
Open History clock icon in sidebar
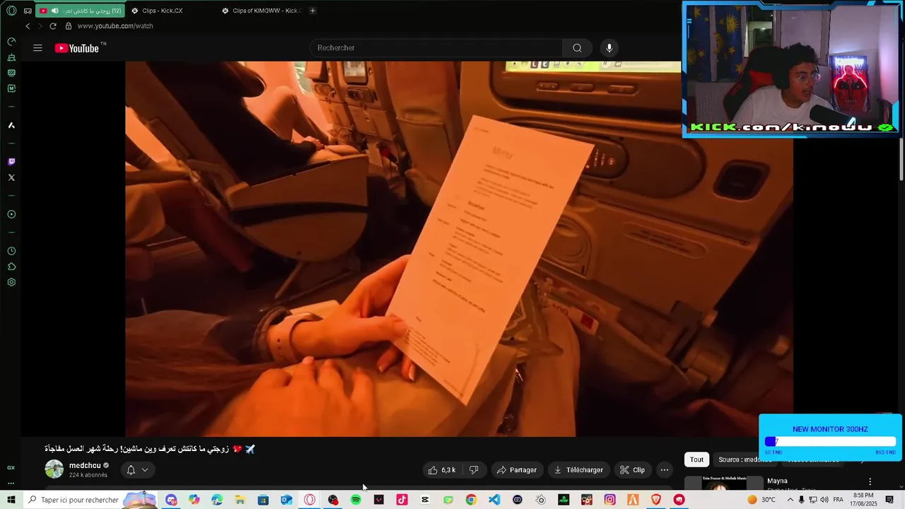pyautogui.click(x=11, y=251)
